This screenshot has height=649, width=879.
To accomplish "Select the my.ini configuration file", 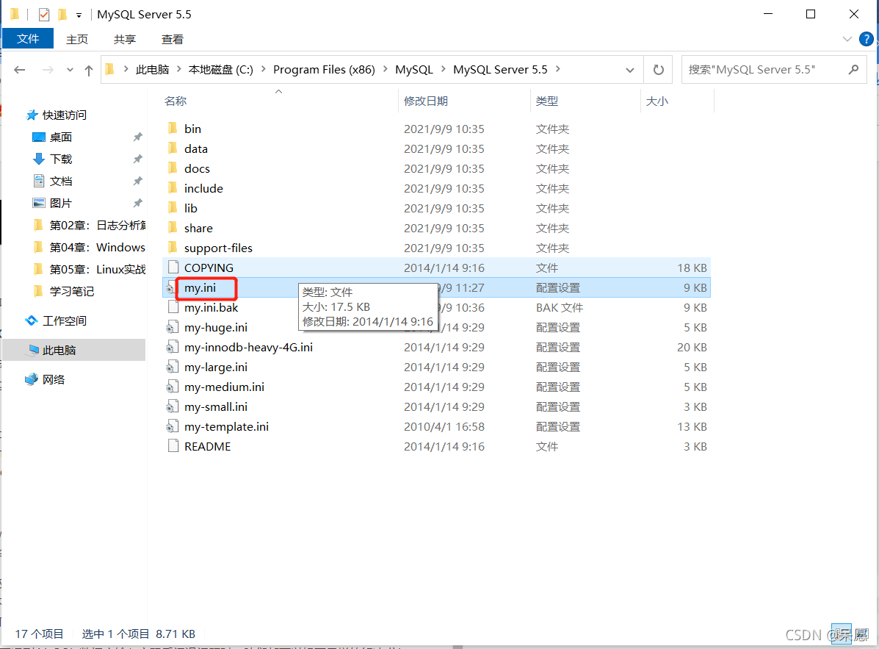I will pyautogui.click(x=200, y=288).
